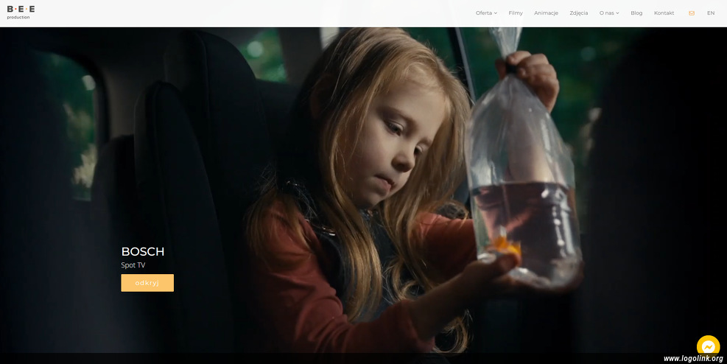Screen dimensions: 727x364
Task: Open the Zdjęcia menu item
Action: pyautogui.click(x=579, y=13)
